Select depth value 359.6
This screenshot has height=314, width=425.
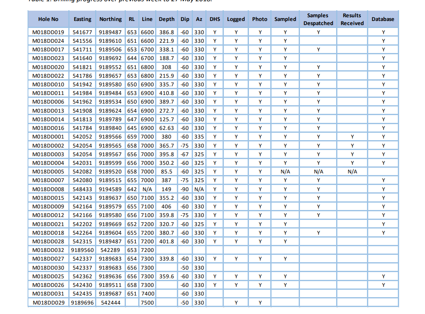pos(167,276)
